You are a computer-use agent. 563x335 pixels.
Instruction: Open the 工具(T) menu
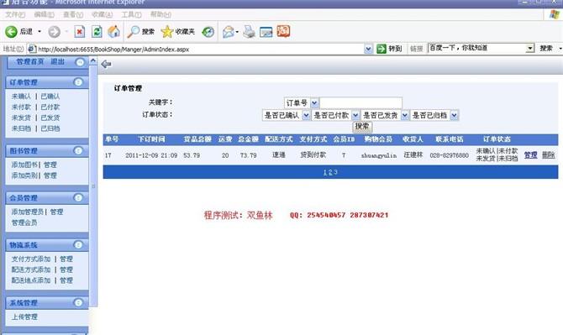(x=131, y=14)
